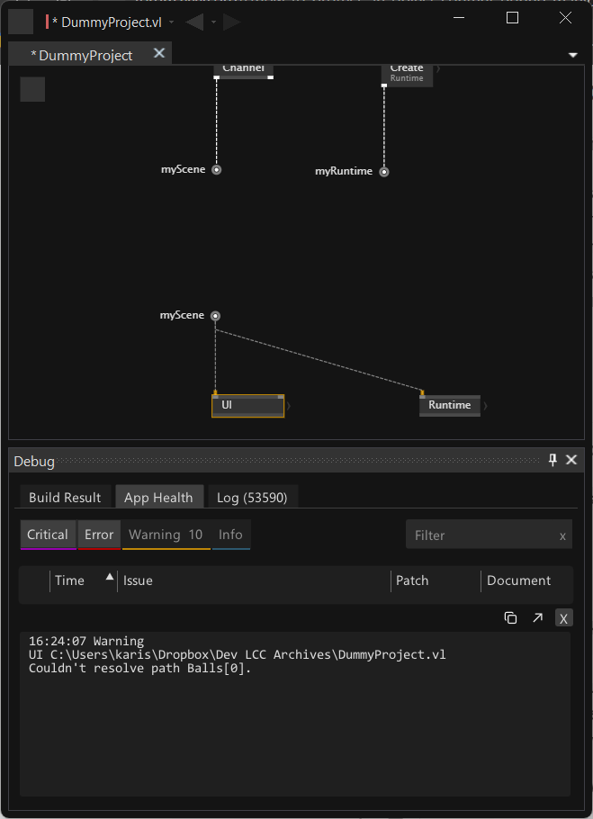Open the issue location via the arrow icon
593x819 pixels.
pos(537,617)
